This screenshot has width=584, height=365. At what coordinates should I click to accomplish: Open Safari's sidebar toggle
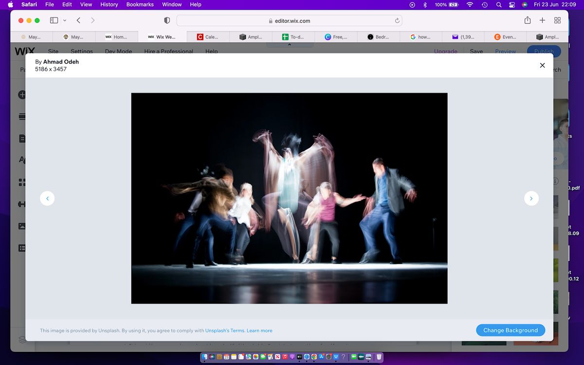54,20
